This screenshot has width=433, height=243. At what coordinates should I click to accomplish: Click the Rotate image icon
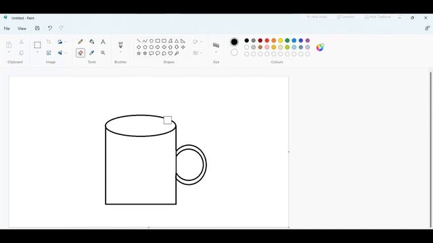60,42
